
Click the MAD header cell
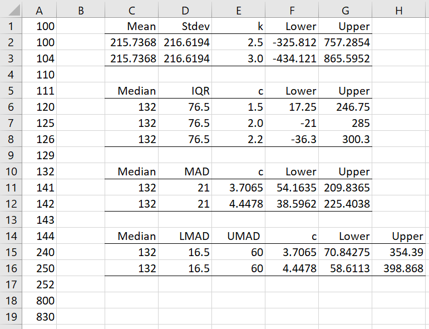185,171
